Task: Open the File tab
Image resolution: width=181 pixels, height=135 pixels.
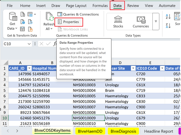Action: pos(10,6)
